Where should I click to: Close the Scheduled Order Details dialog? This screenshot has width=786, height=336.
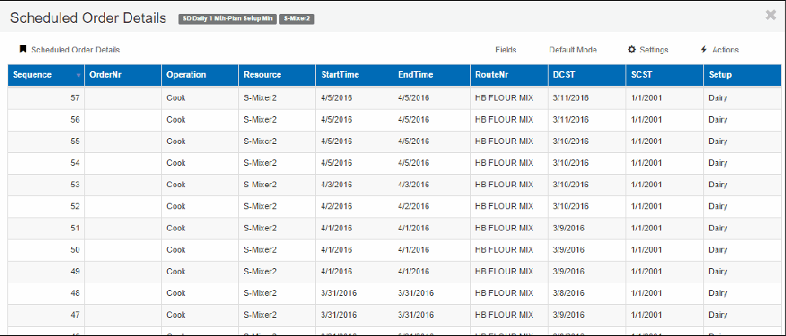(770, 15)
